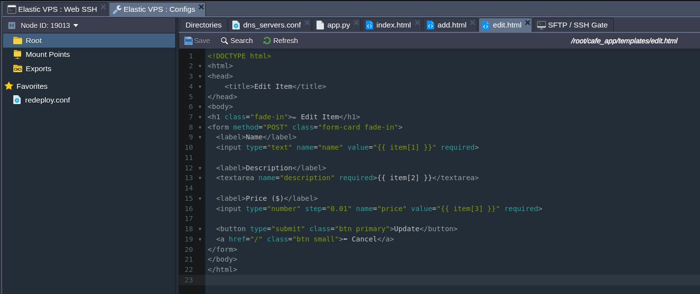Click the Save floppy disk icon
This screenshot has width=700, height=294.
click(x=189, y=41)
